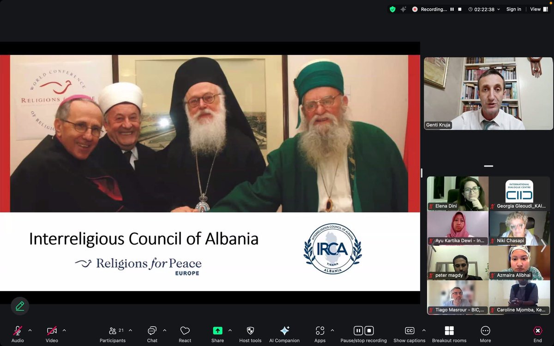Click the AI Companion sparkle in top bar
554x346 pixels.
tap(403, 9)
